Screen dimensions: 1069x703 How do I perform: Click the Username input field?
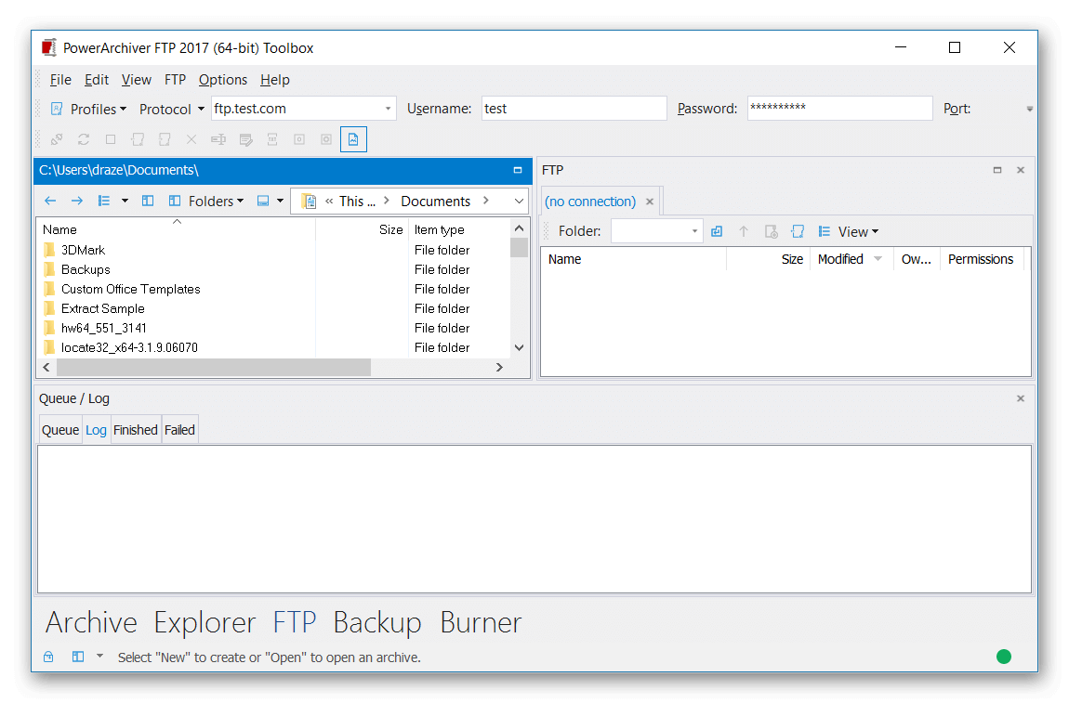click(x=574, y=109)
